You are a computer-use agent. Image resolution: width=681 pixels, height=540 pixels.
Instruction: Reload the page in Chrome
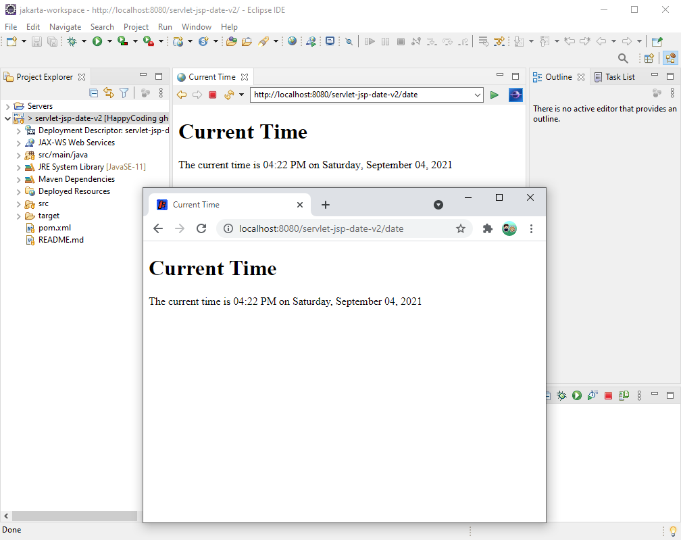click(201, 228)
